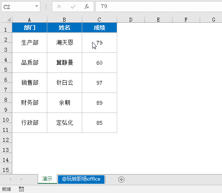Click the 成绩 header cell
Screen dimensions: 222x193
pos(99,28)
